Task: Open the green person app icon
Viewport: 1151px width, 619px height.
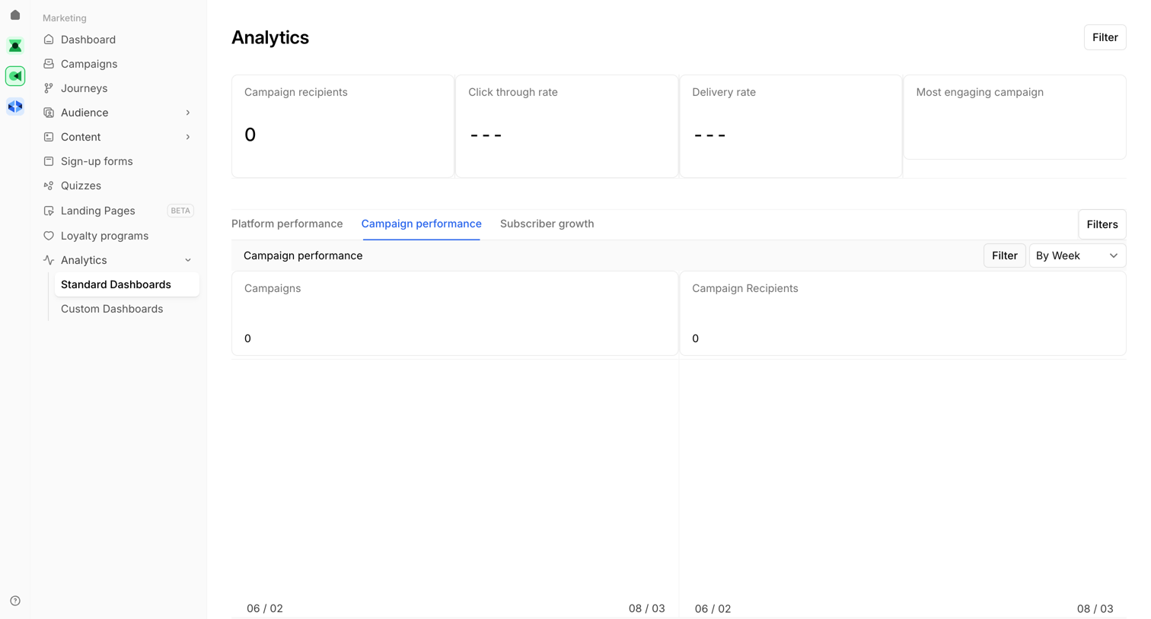Action: pos(15,46)
